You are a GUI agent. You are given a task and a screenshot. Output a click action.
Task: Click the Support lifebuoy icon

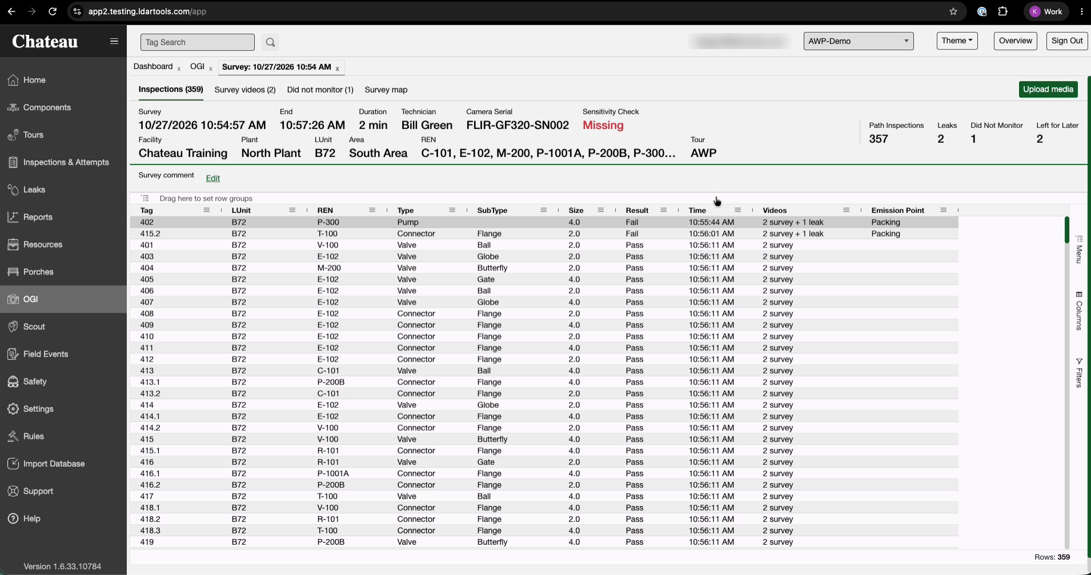coord(13,491)
